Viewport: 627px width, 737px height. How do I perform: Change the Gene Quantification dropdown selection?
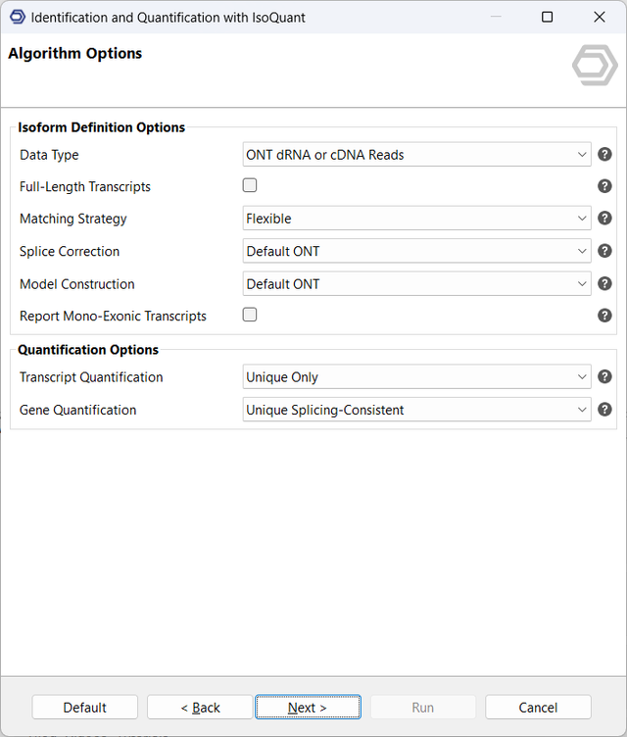click(x=416, y=410)
